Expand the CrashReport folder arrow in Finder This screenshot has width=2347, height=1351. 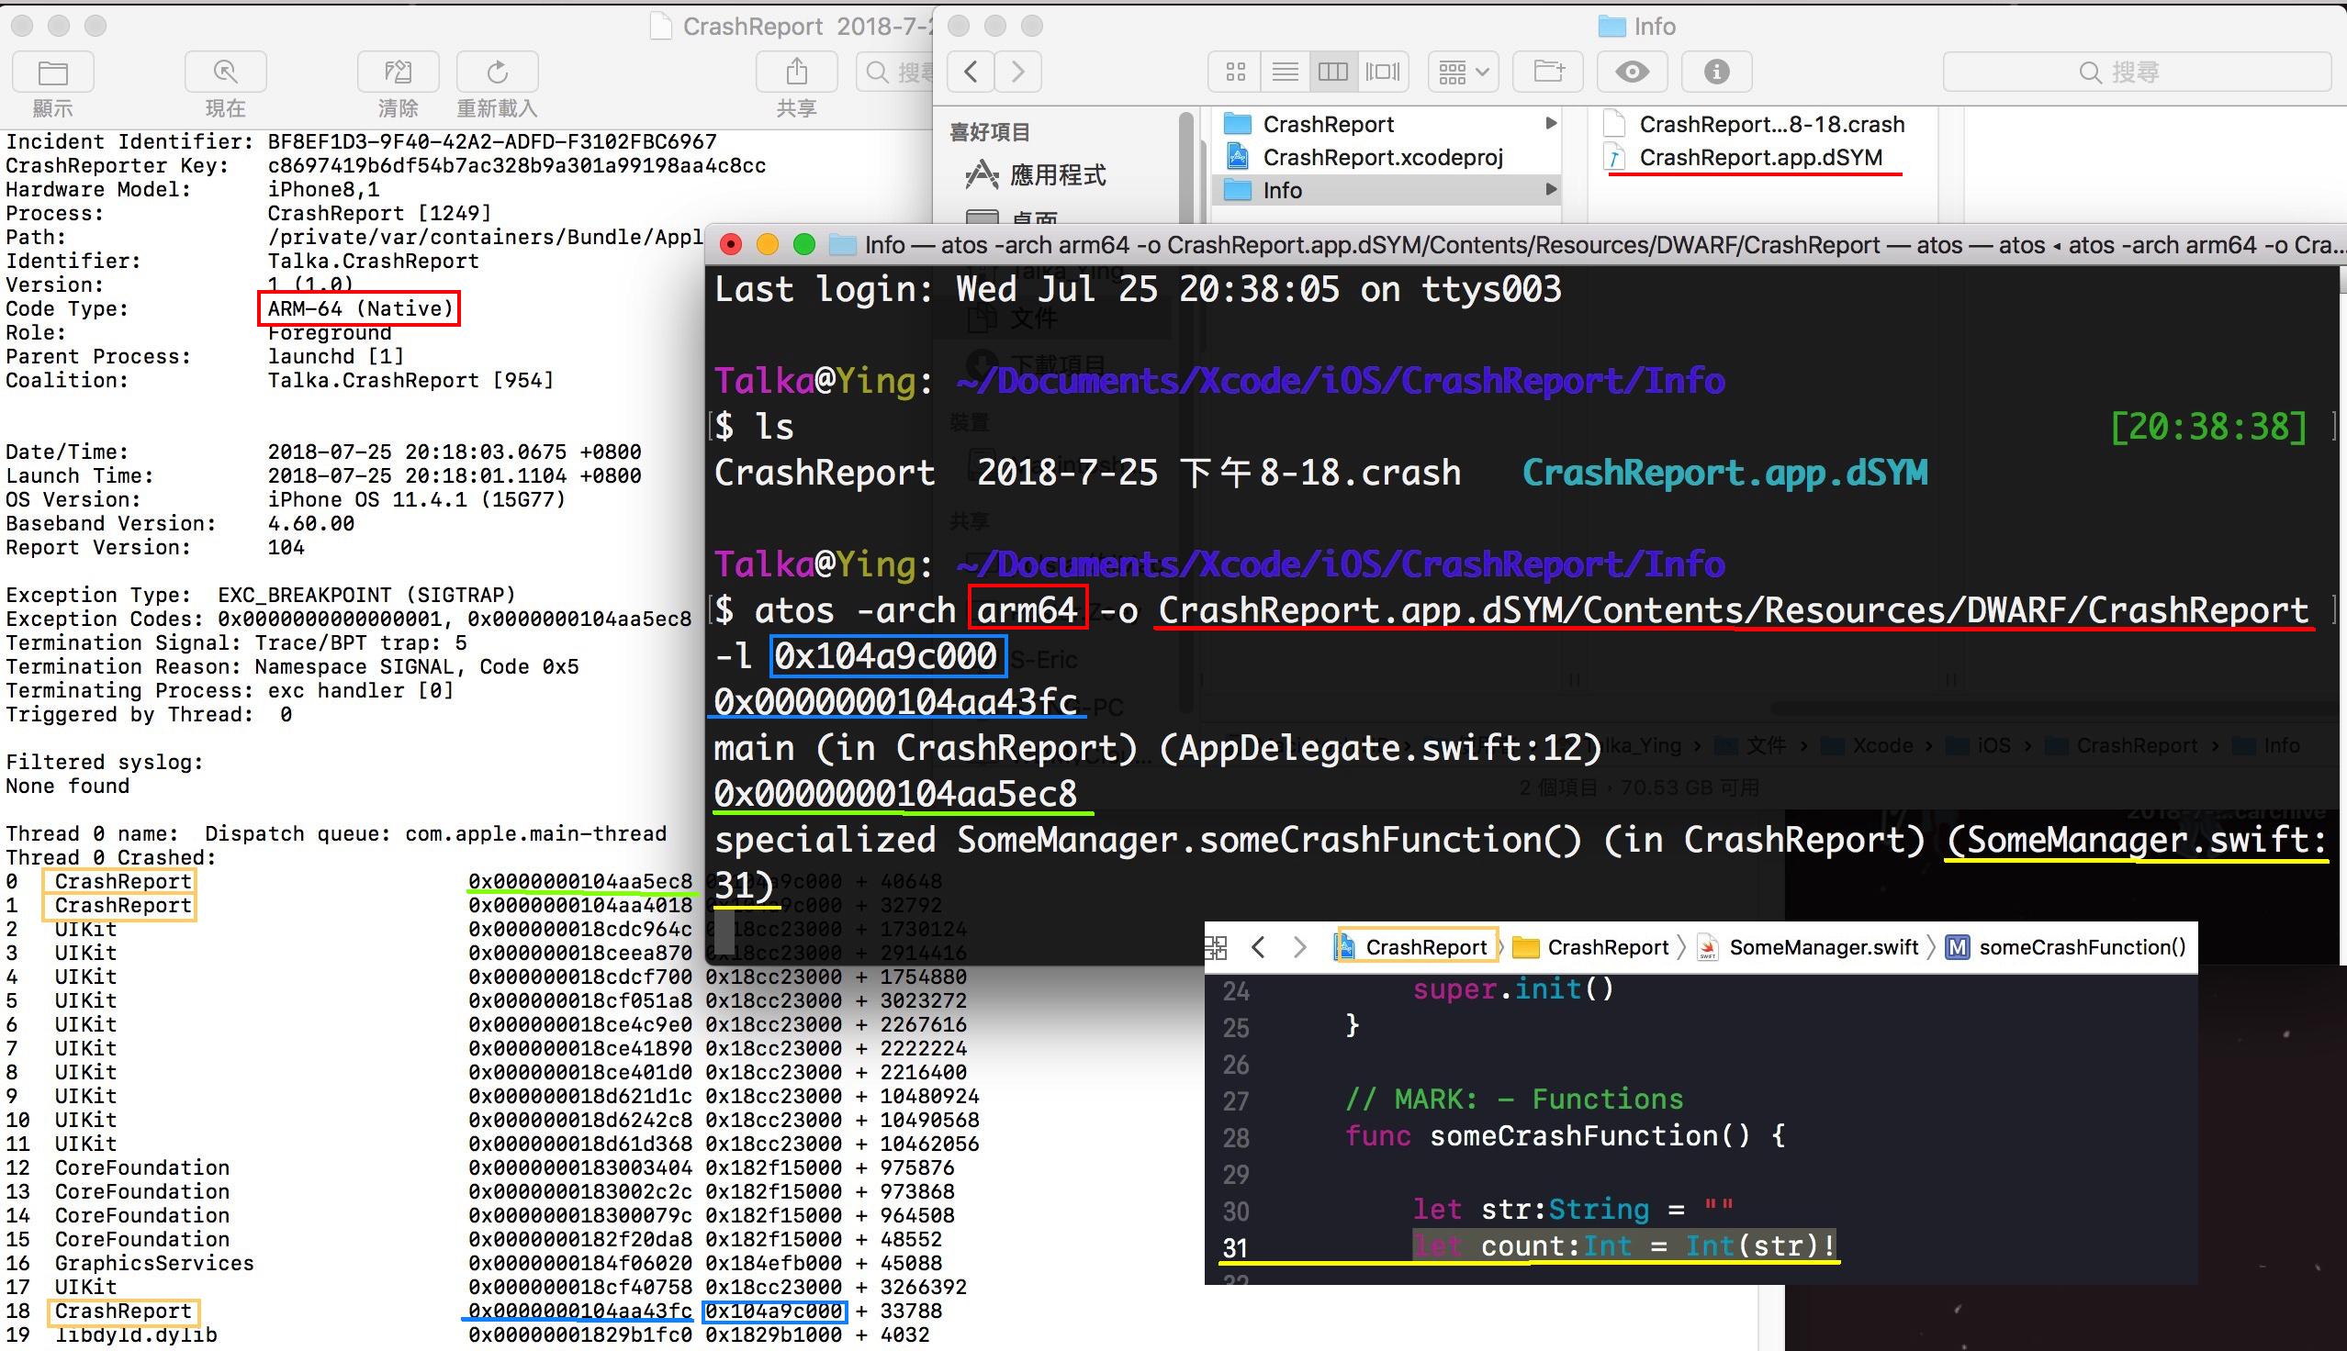pos(1550,123)
